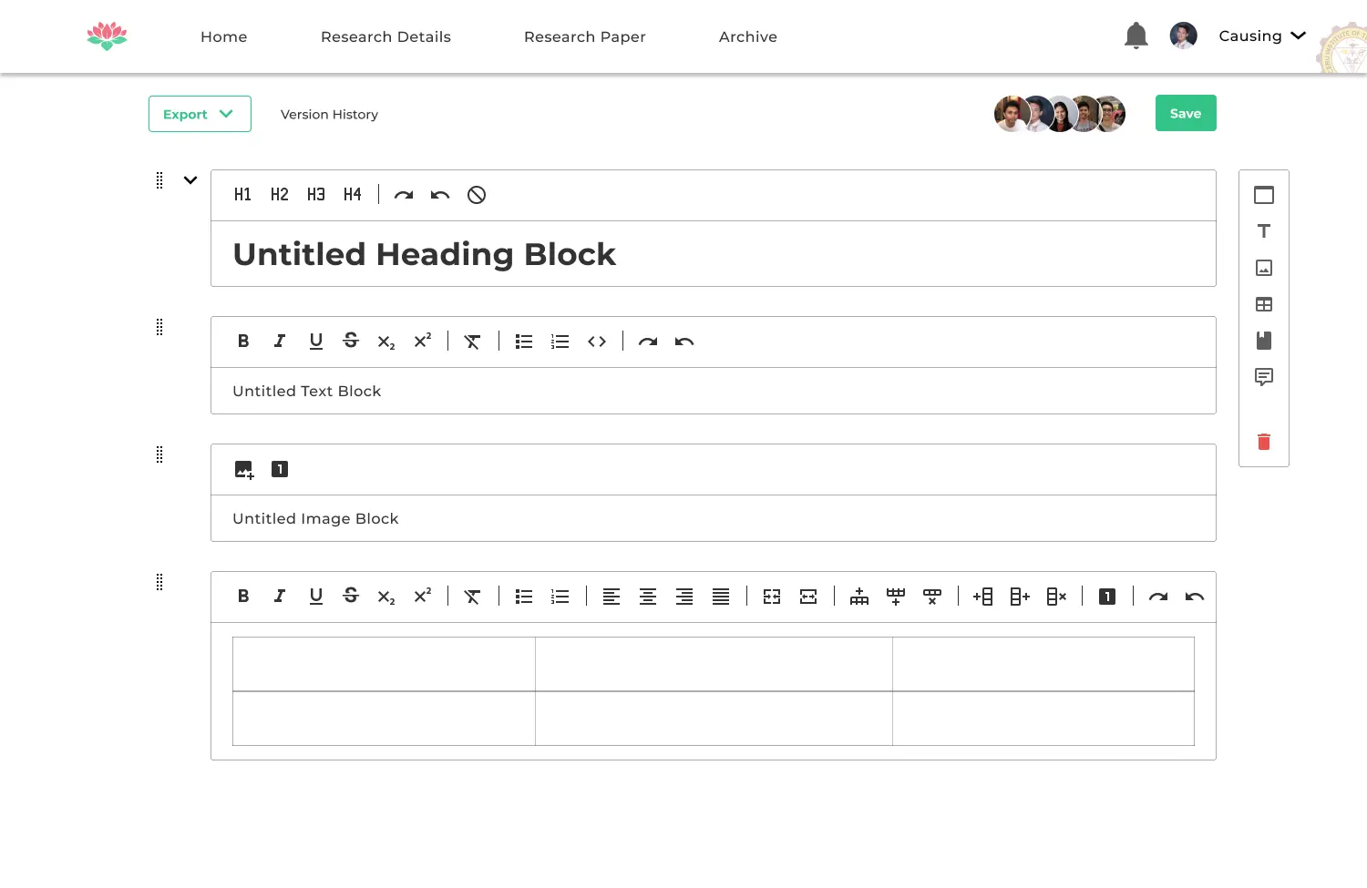Click the code icon in the text block toolbar
Image resolution: width=1367 pixels, height=888 pixels.
coord(597,342)
